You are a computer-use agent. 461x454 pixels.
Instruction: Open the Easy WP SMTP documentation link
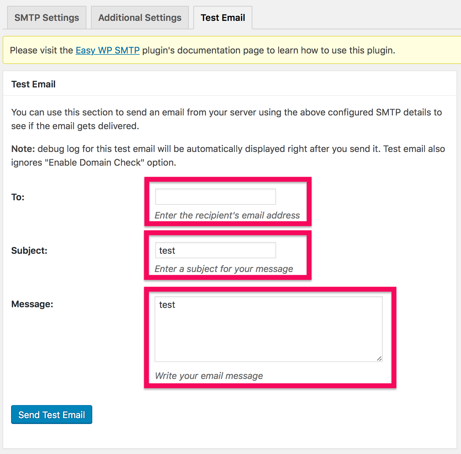pos(108,50)
